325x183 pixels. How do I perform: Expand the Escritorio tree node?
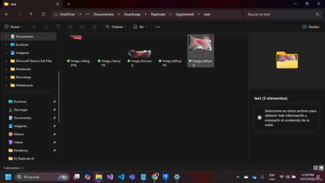(6, 45)
